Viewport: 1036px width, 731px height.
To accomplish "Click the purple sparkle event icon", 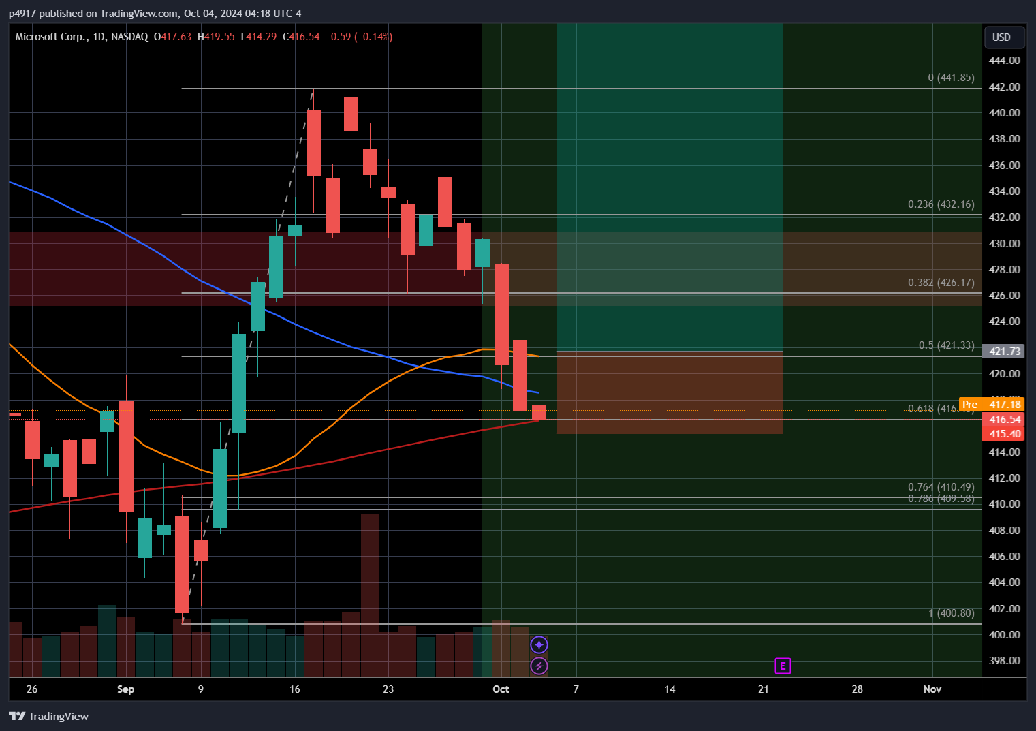I will tap(539, 644).
